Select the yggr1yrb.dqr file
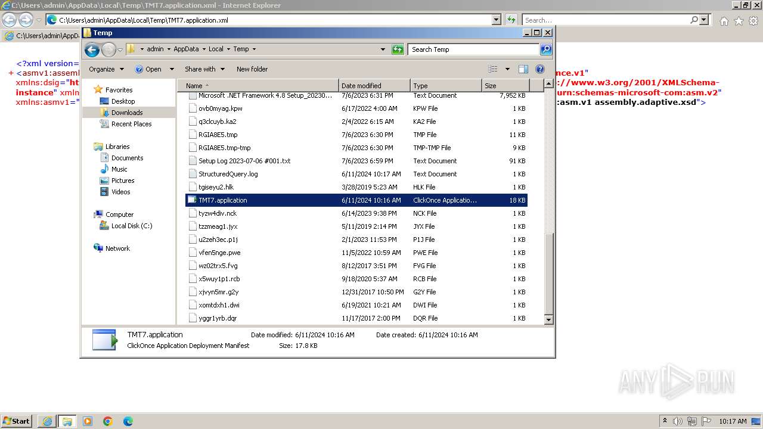 tap(356, 318)
